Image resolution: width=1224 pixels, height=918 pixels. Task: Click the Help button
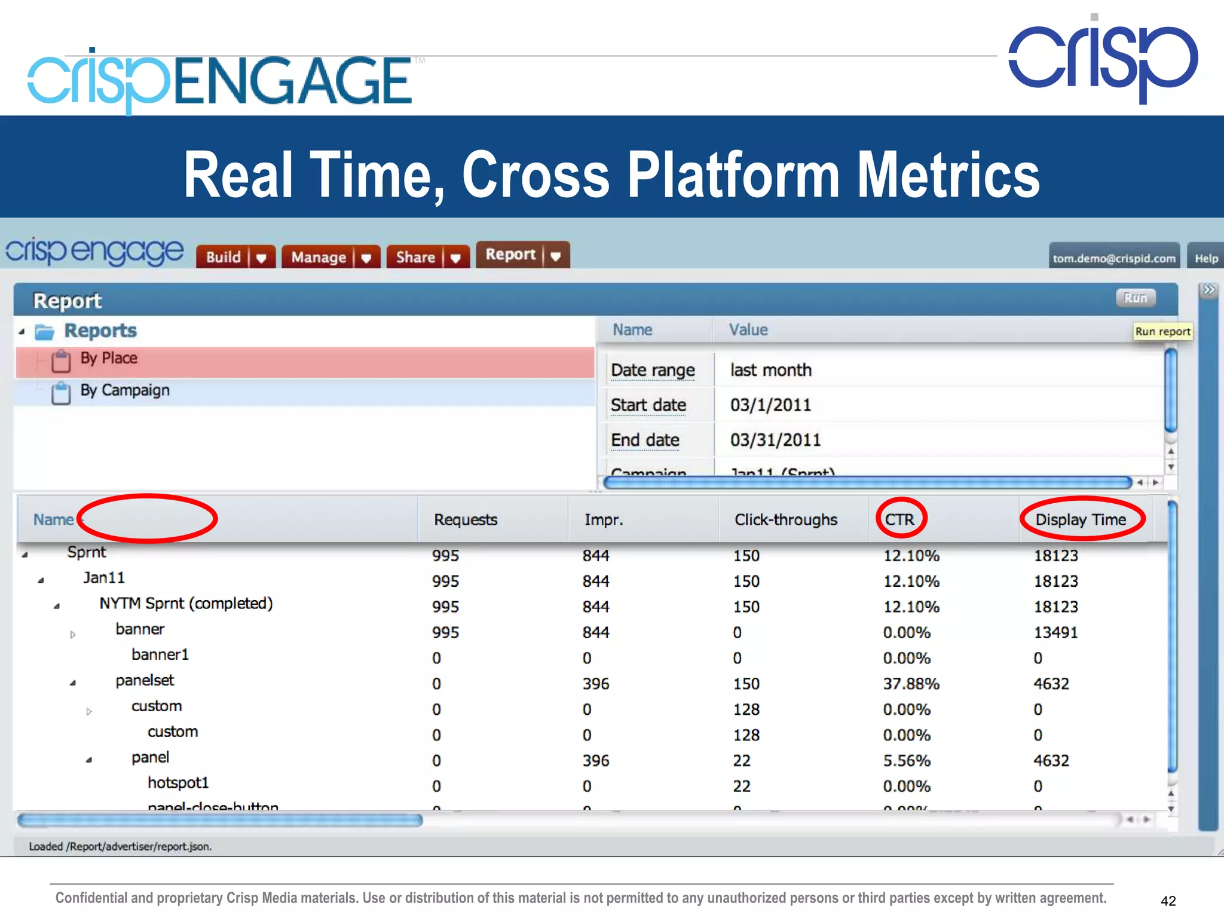1206,258
